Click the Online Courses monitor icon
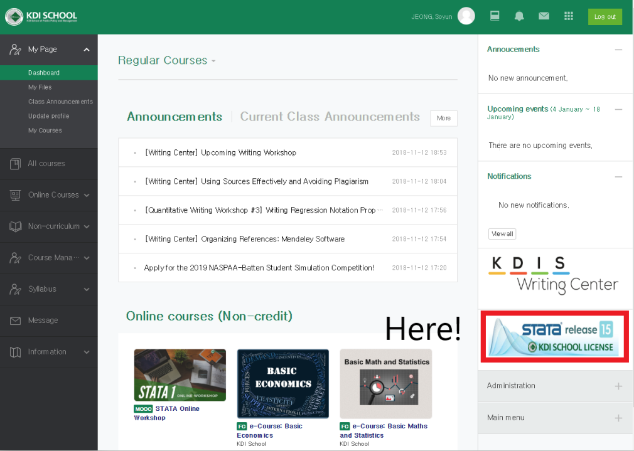 click(x=15, y=195)
